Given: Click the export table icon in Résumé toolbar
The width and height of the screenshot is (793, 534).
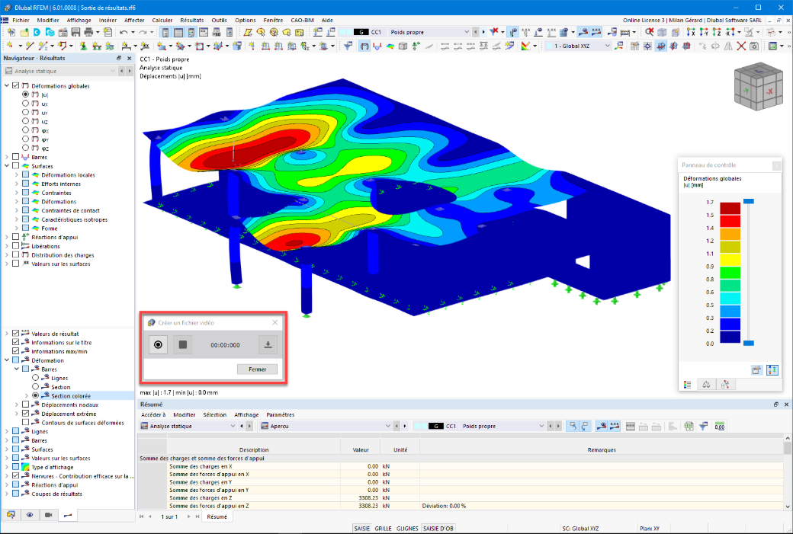Looking at the screenshot, I should [x=689, y=427].
